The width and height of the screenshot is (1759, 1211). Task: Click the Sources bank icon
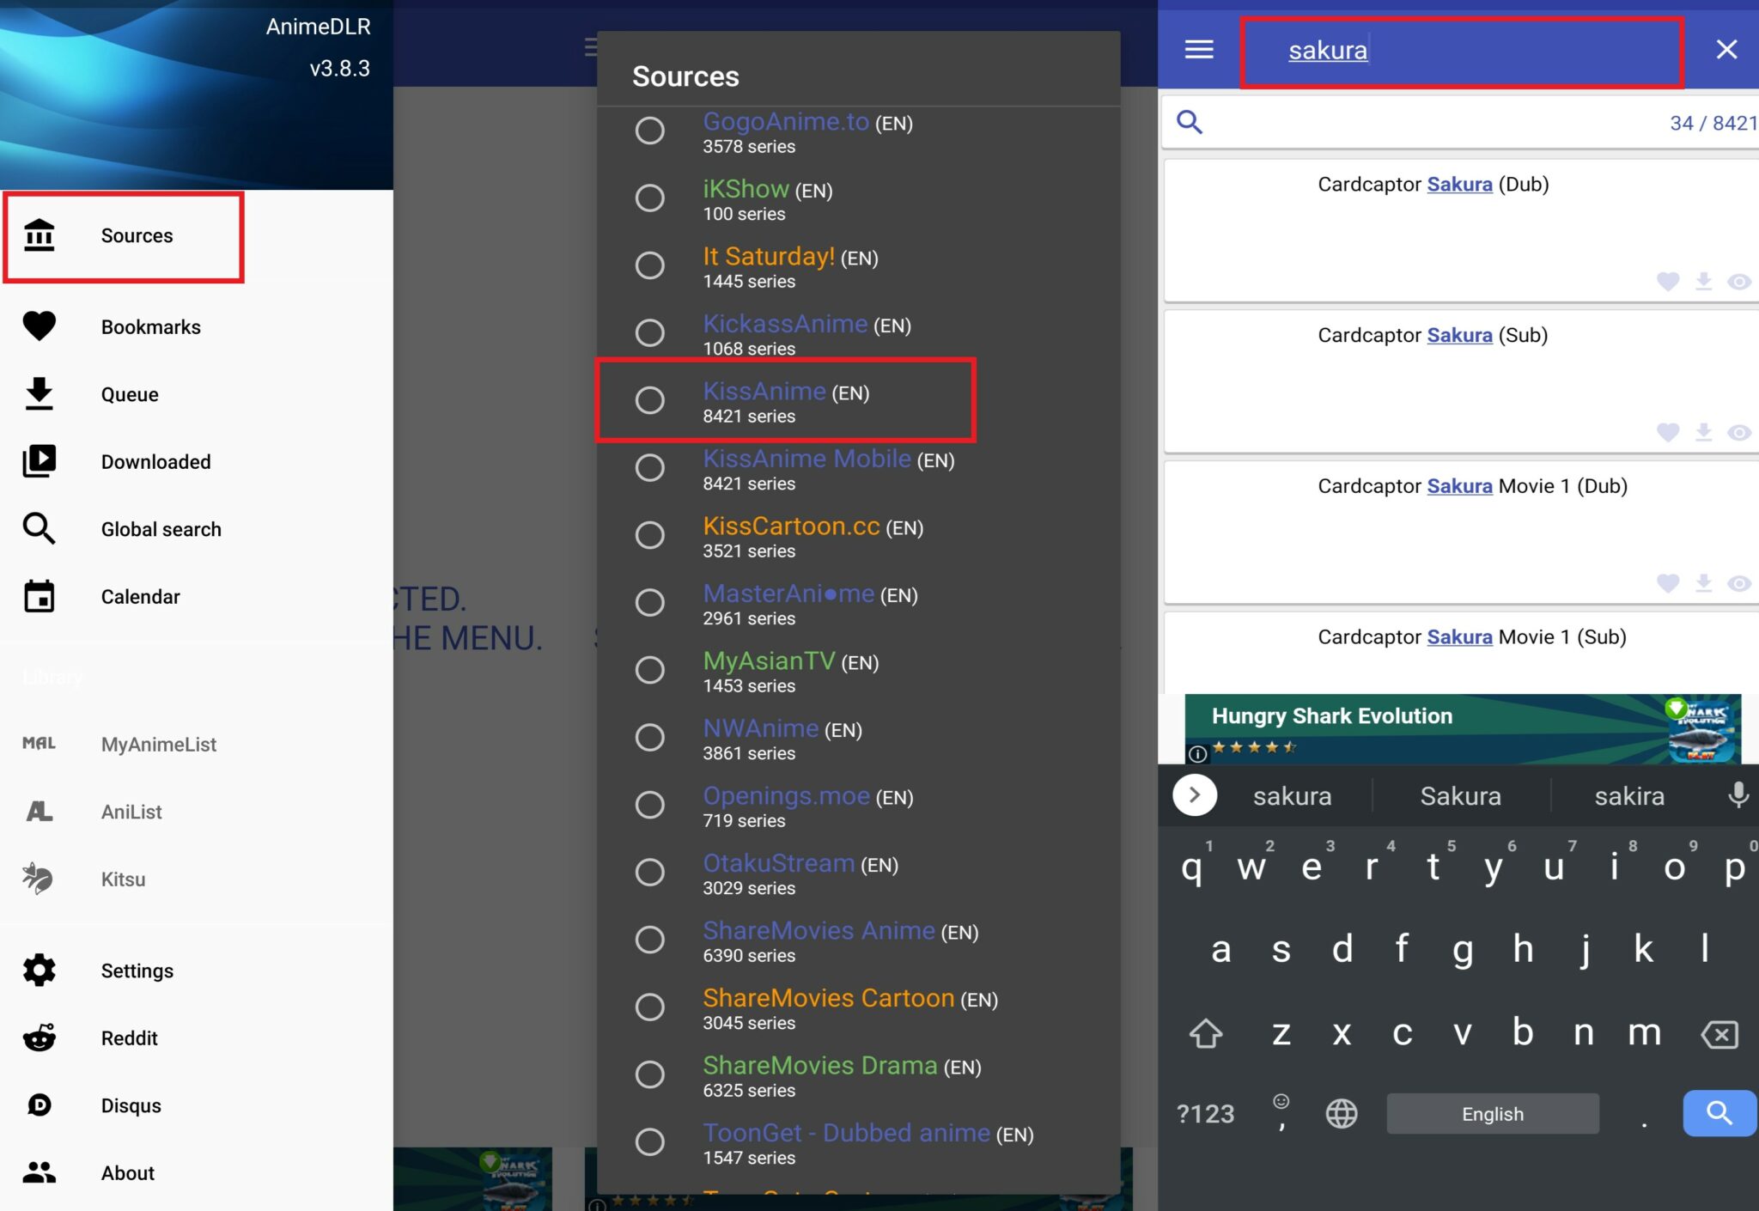pos(39,235)
